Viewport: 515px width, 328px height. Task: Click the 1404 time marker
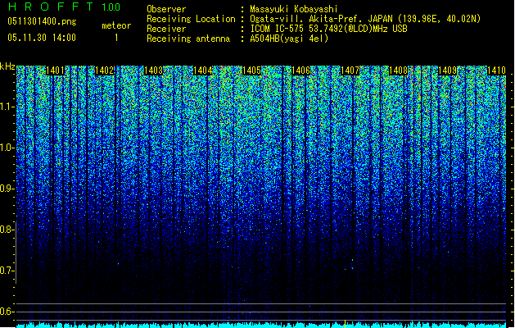pos(203,71)
